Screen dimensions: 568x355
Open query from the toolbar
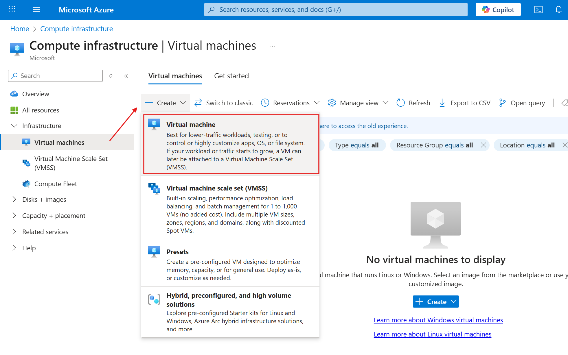tap(522, 103)
